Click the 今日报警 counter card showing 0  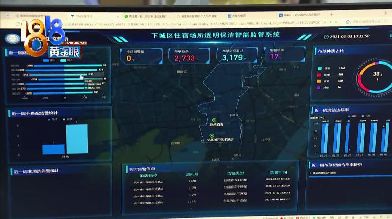(141, 56)
